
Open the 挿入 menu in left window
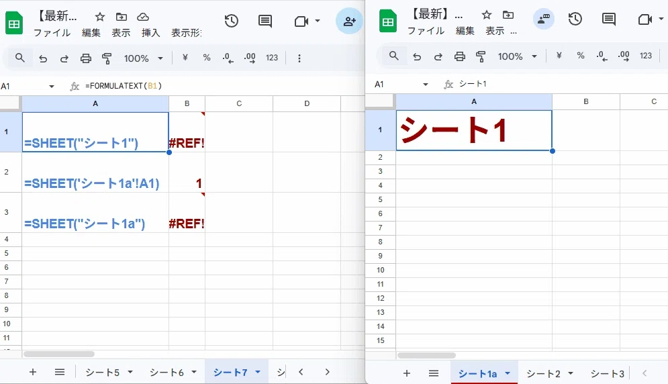tap(151, 33)
